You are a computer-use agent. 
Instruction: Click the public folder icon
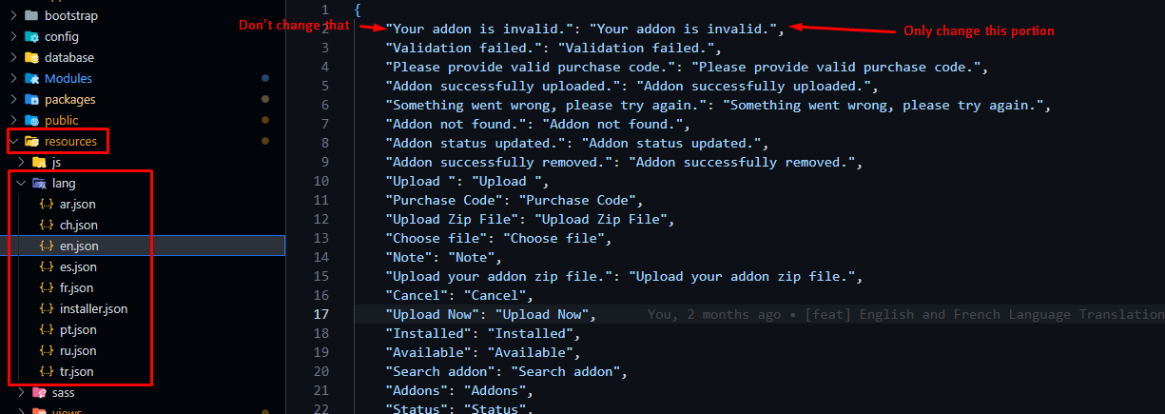[x=31, y=120]
